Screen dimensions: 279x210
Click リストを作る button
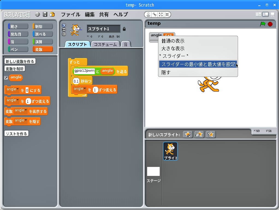tap(16, 134)
